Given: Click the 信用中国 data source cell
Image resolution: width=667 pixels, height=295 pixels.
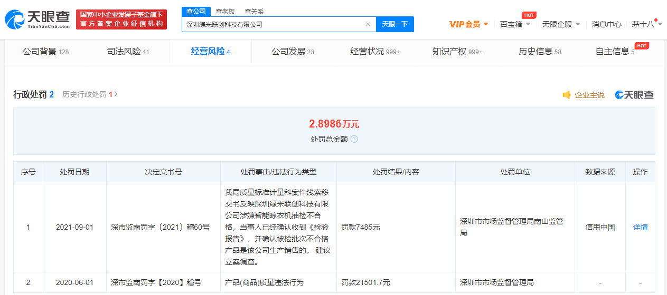Looking at the screenshot, I should point(600,227).
